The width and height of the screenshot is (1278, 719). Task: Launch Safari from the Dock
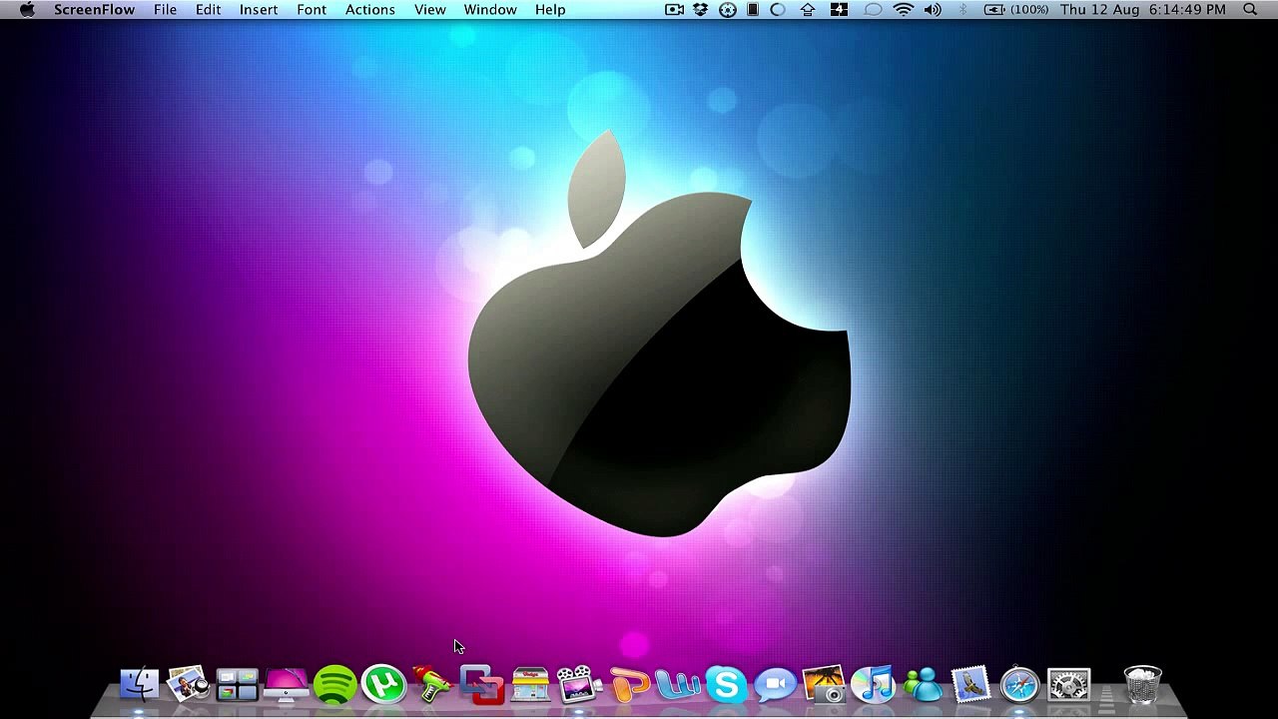(1019, 685)
